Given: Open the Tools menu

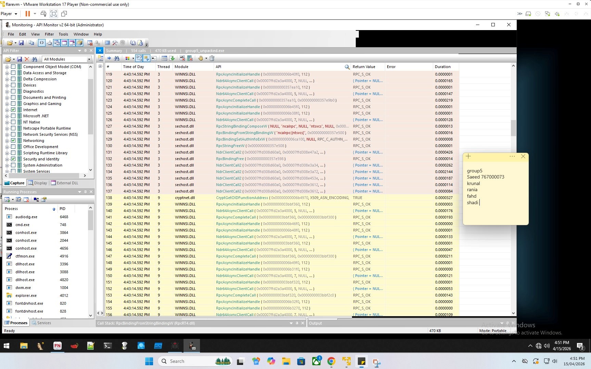Looking at the screenshot, I should pyautogui.click(x=63, y=34).
